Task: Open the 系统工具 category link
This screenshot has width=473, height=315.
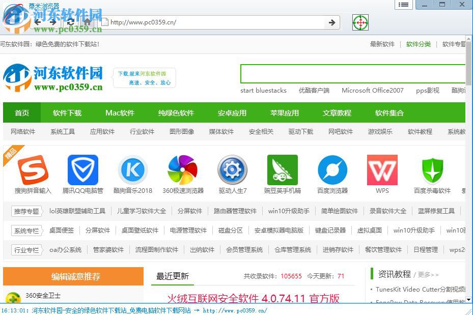Action: pyautogui.click(x=63, y=131)
